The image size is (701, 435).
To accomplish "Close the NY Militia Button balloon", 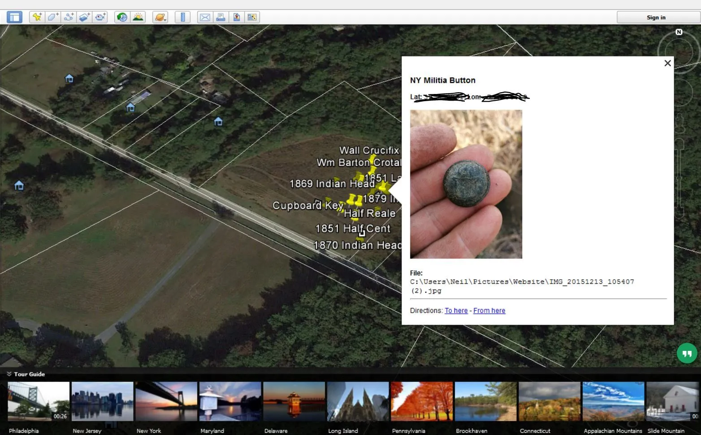I will coord(667,63).
